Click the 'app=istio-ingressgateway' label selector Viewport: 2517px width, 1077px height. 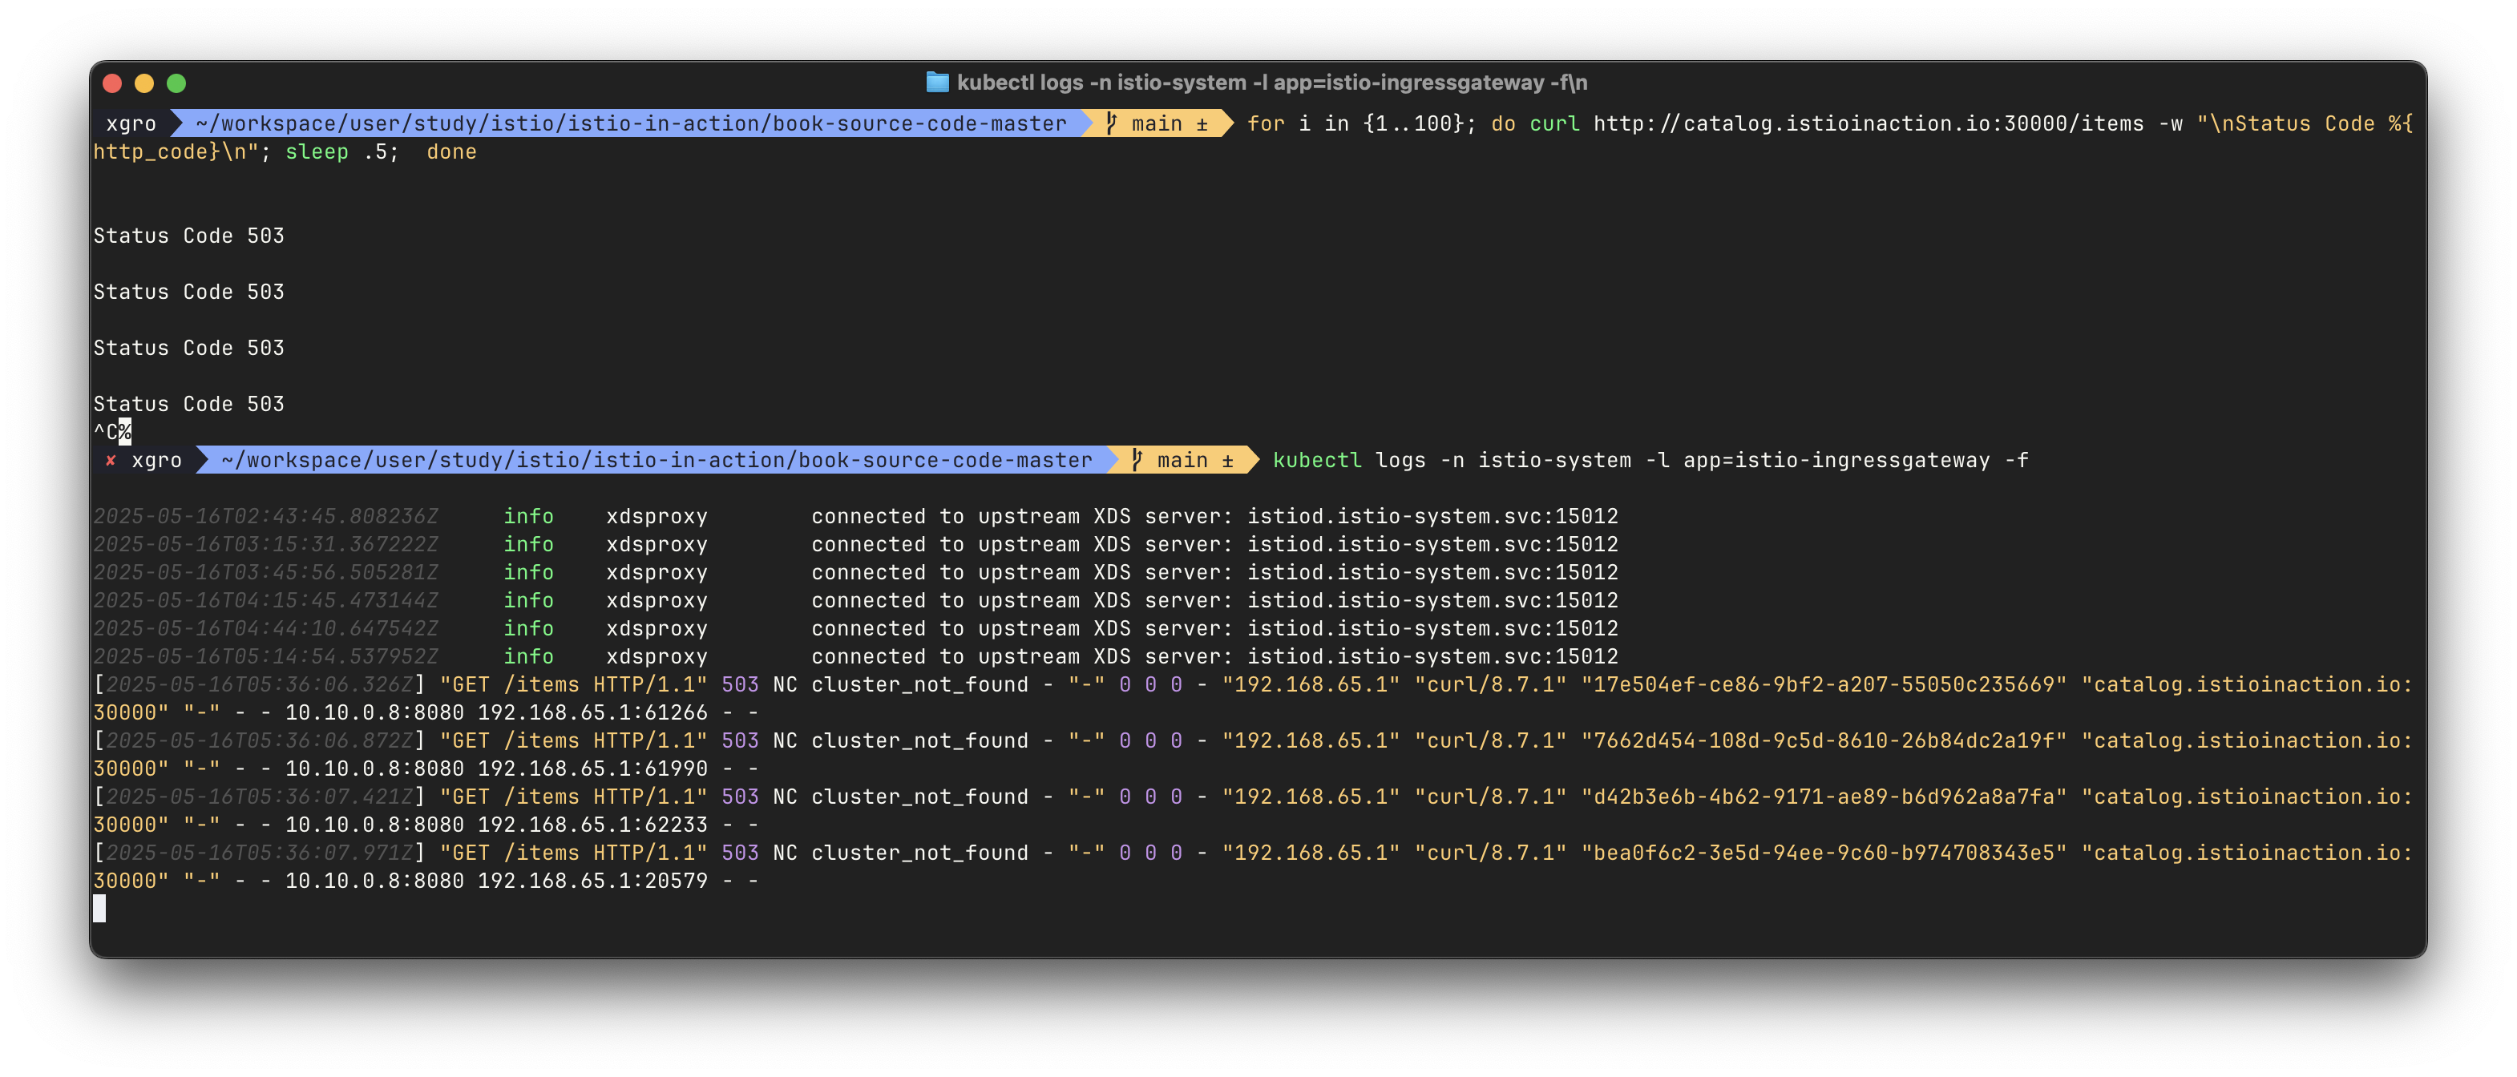[1836, 460]
